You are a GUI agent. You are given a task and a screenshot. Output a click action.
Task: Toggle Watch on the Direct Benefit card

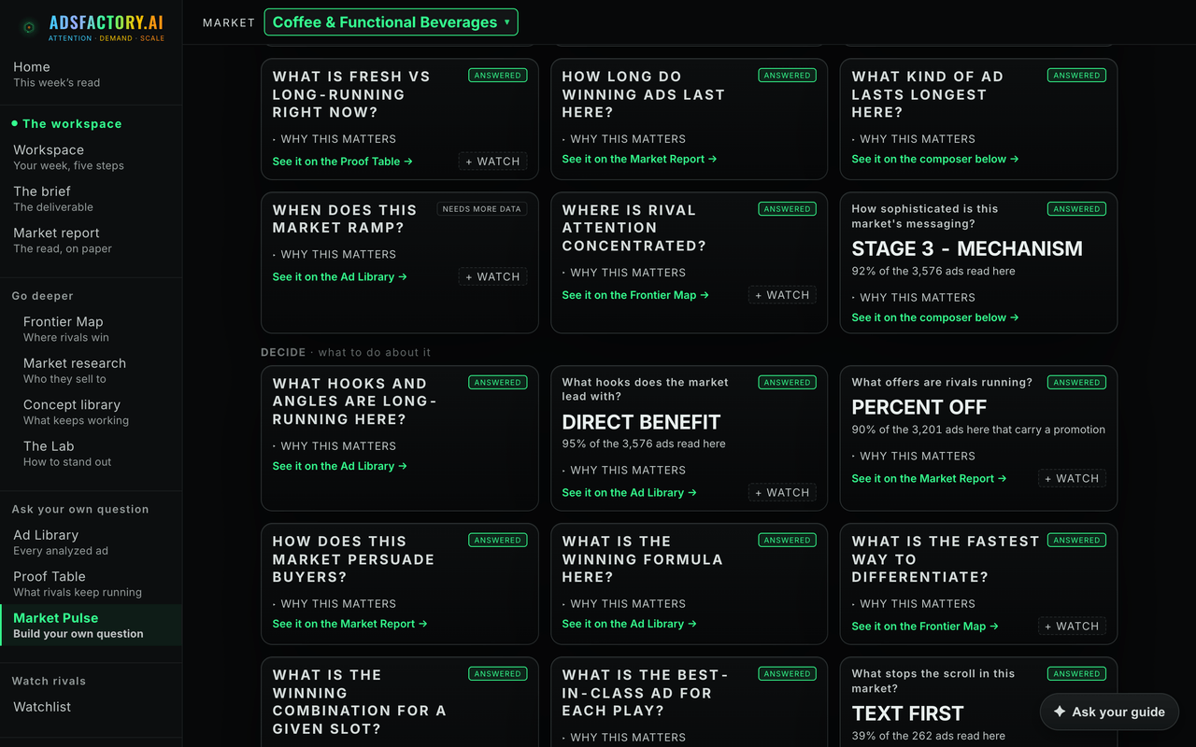tap(782, 493)
